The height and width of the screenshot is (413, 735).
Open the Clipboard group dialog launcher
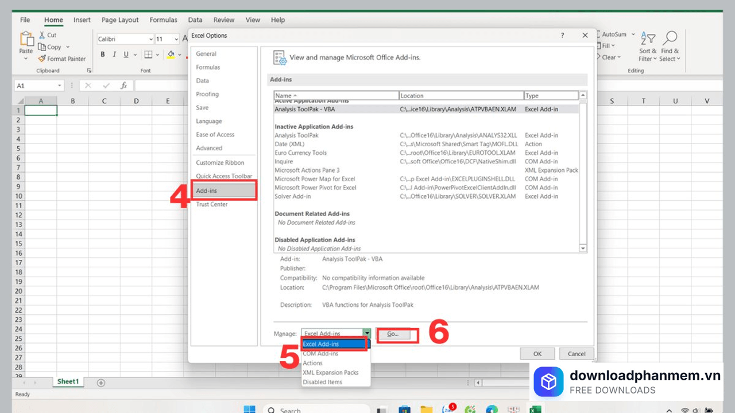89,71
